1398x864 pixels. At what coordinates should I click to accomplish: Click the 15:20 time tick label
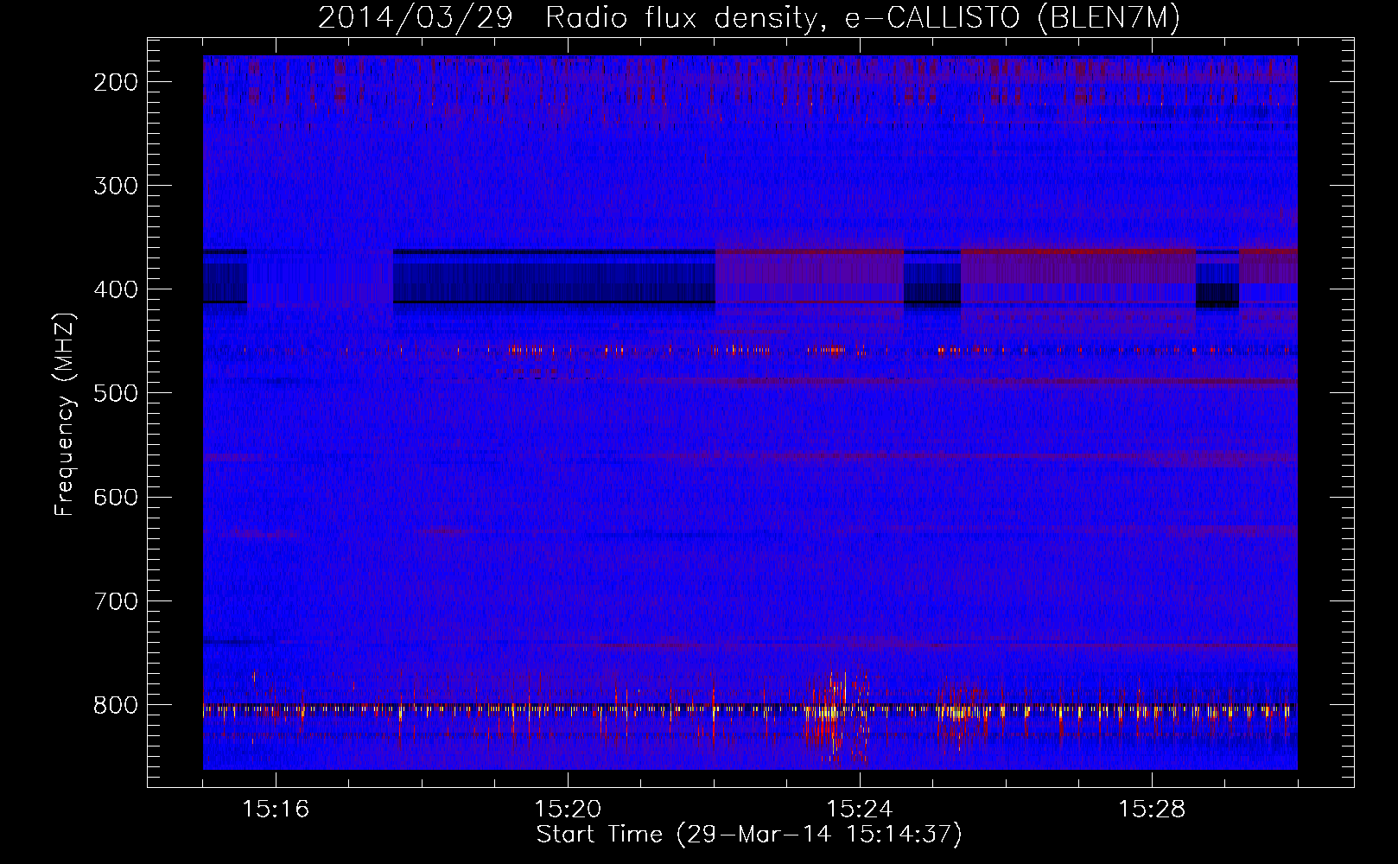pyautogui.click(x=568, y=810)
